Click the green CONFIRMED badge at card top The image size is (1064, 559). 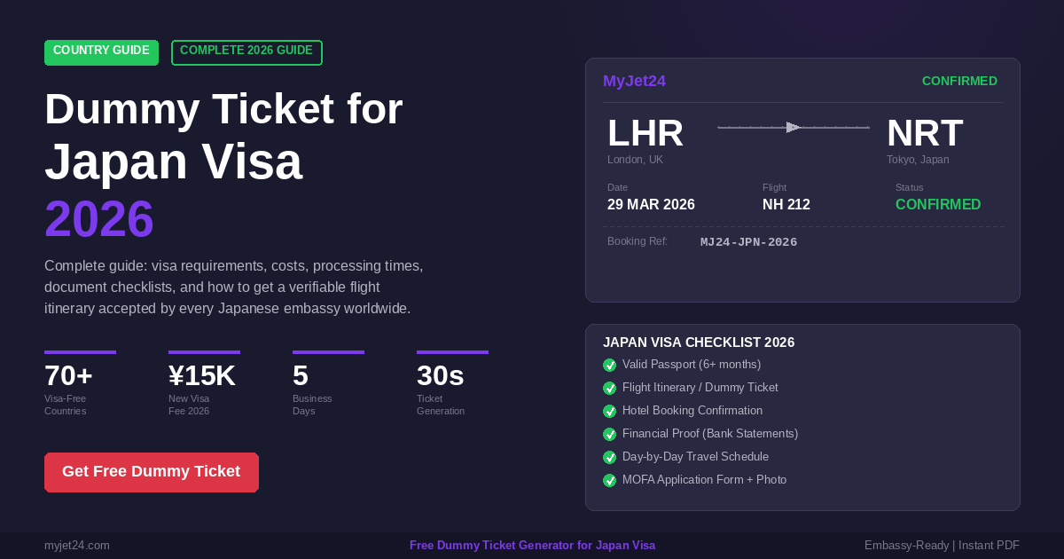click(x=959, y=81)
